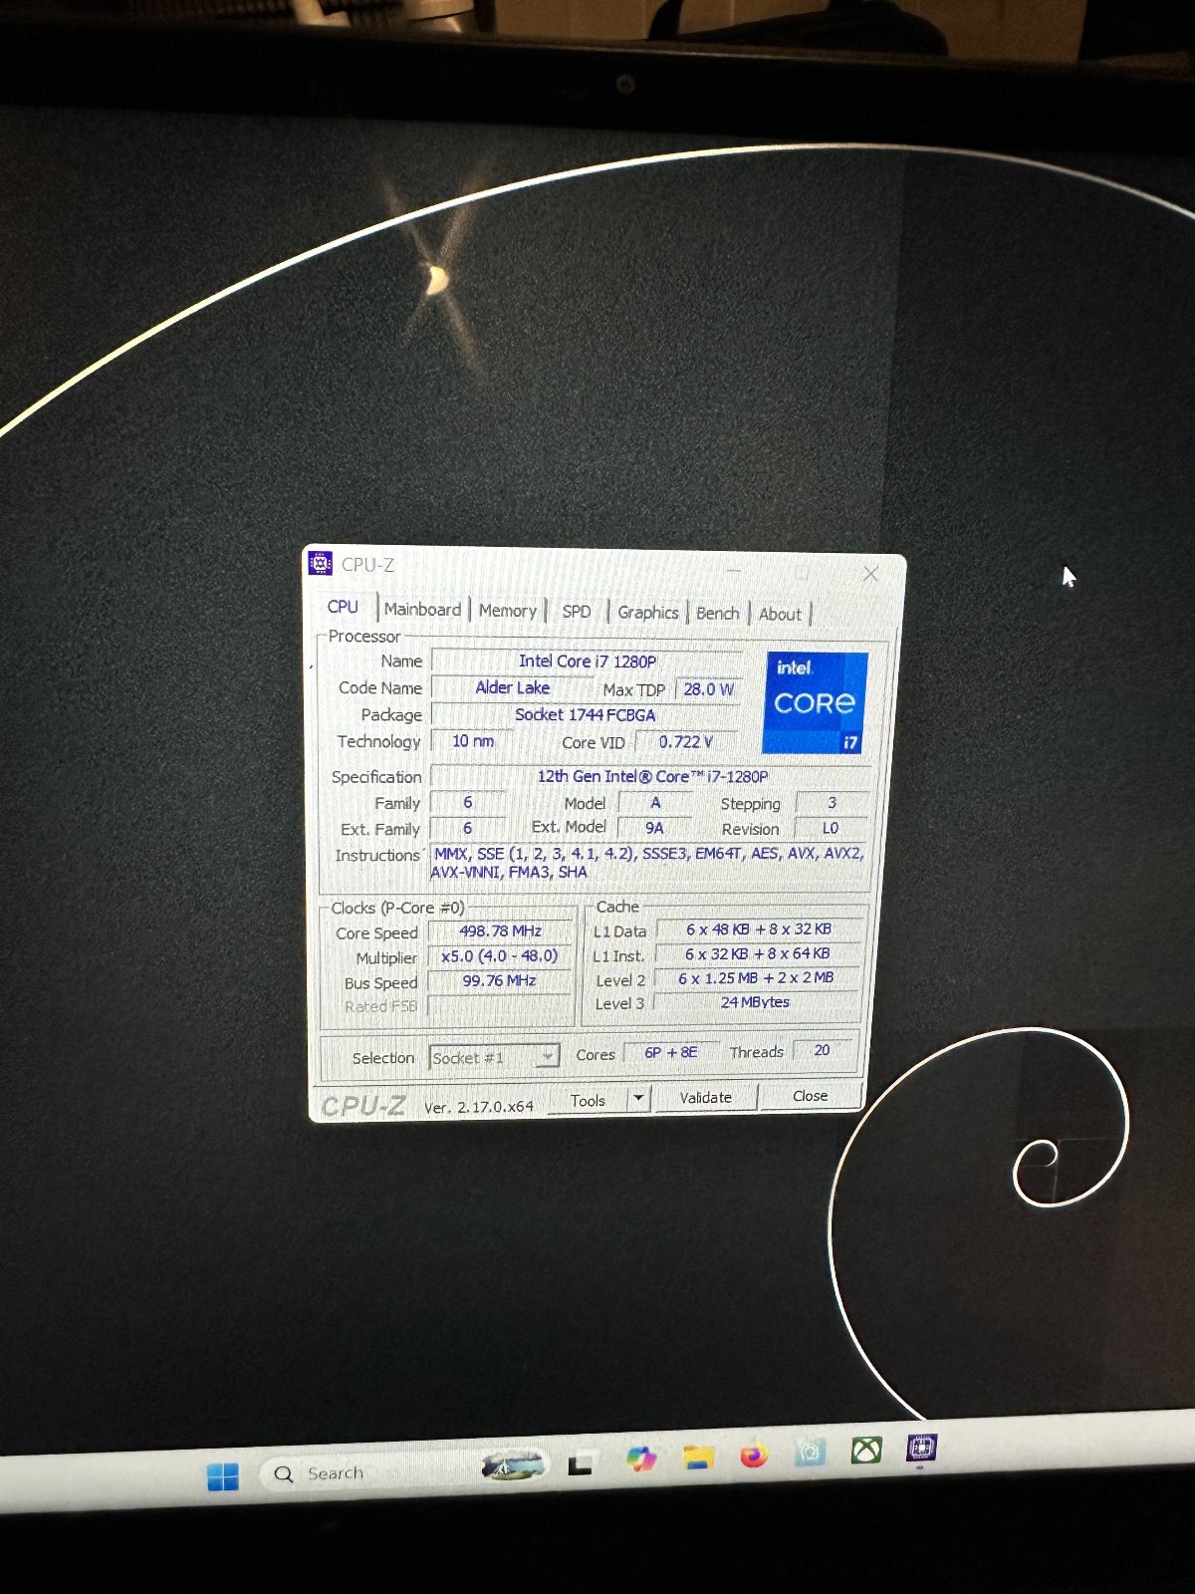
Task: Open the Windows Start menu
Action: [223, 1476]
